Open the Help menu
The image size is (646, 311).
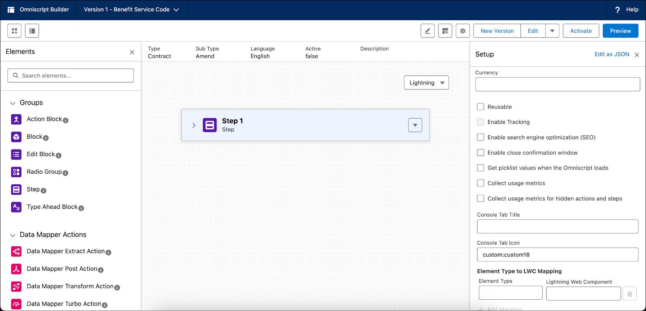click(x=627, y=10)
